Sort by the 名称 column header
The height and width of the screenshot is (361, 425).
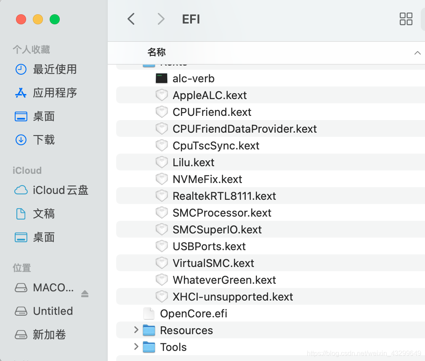coord(157,52)
